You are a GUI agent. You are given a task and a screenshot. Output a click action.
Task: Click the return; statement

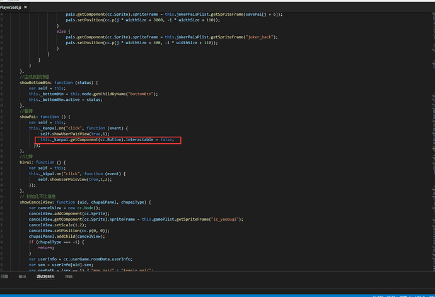point(46,248)
